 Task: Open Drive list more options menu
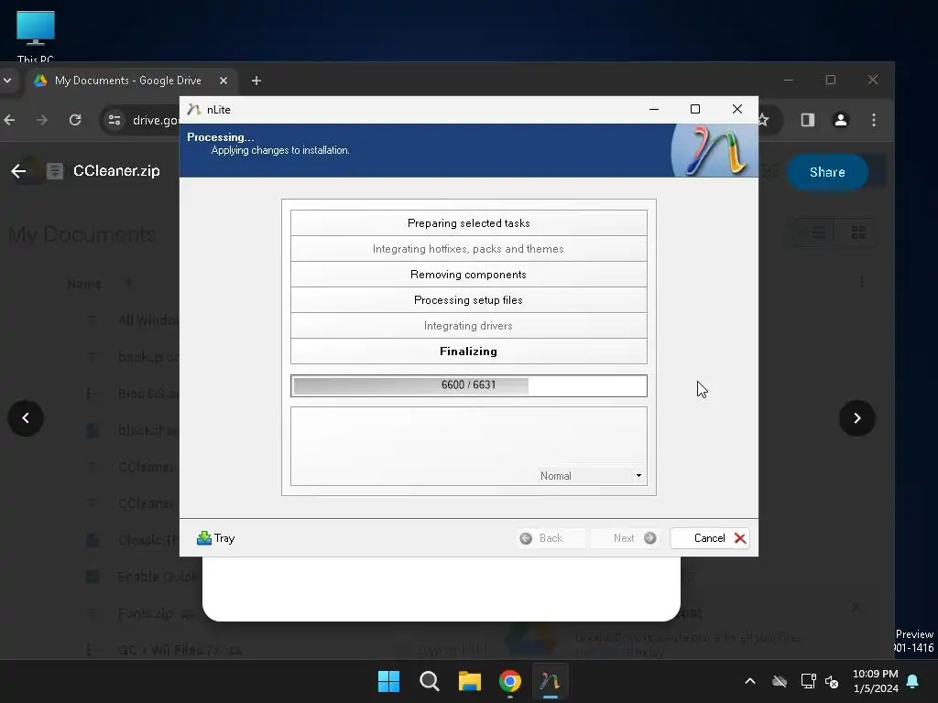pyautogui.click(x=861, y=282)
